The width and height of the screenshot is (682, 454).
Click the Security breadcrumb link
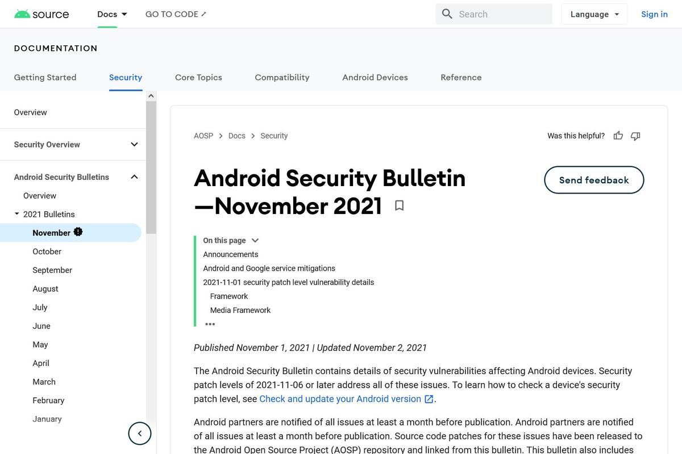tap(274, 136)
